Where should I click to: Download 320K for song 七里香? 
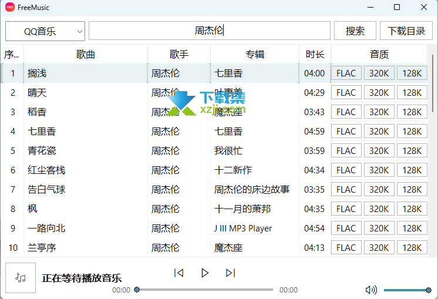click(379, 131)
